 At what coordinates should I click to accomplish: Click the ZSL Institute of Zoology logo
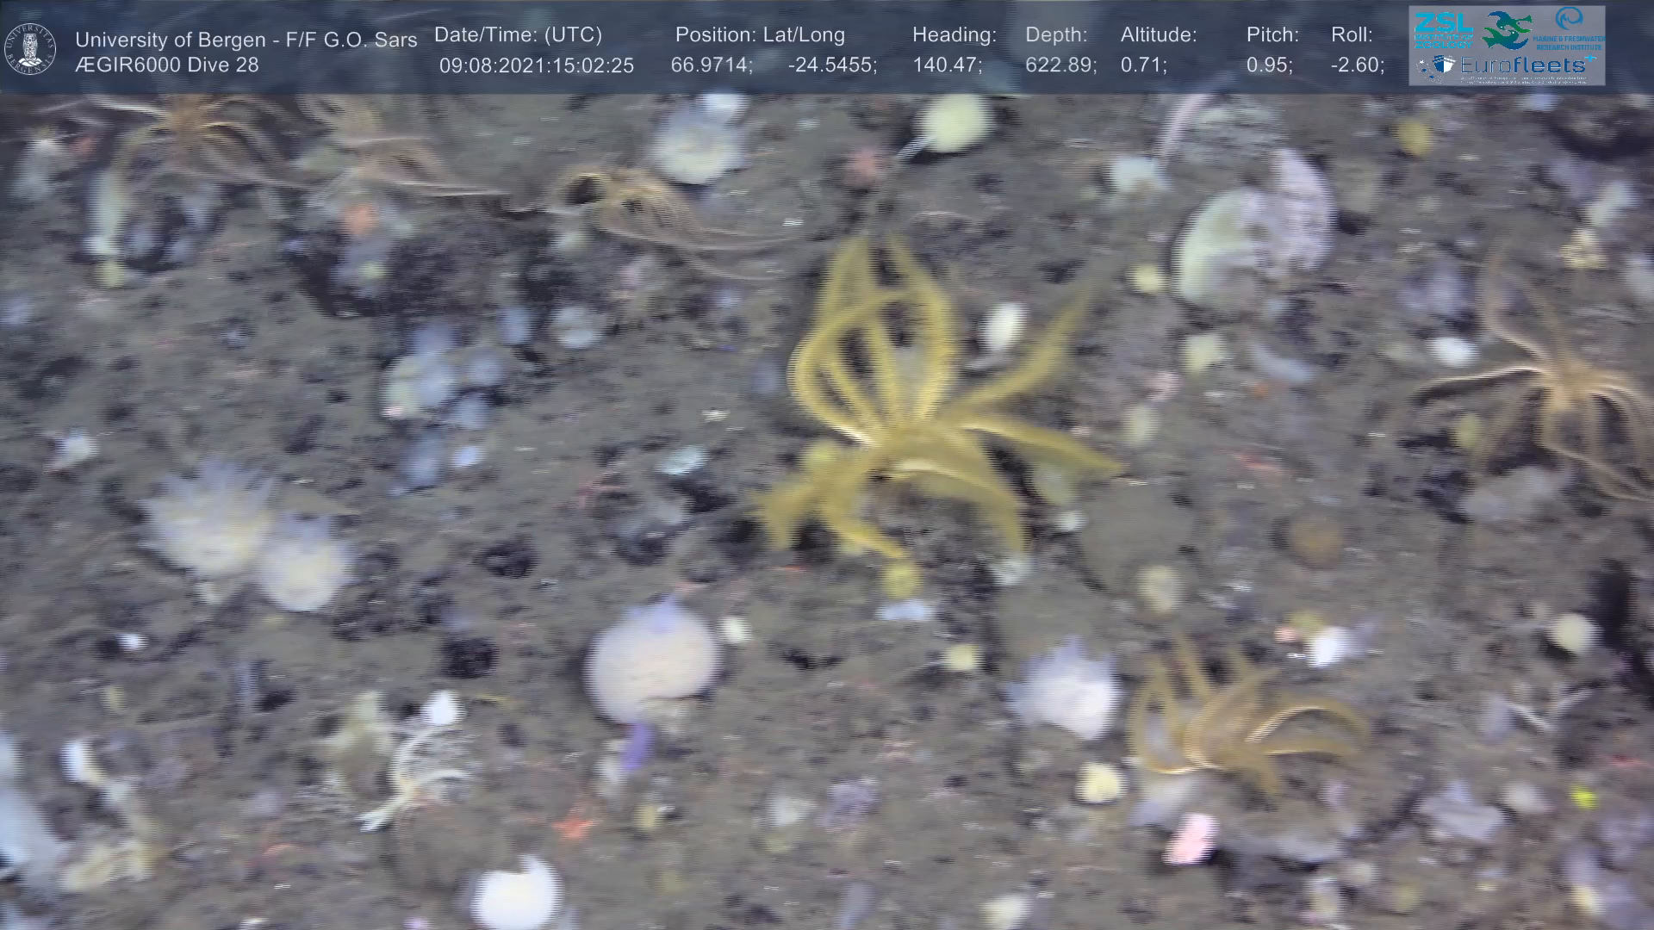(1444, 30)
